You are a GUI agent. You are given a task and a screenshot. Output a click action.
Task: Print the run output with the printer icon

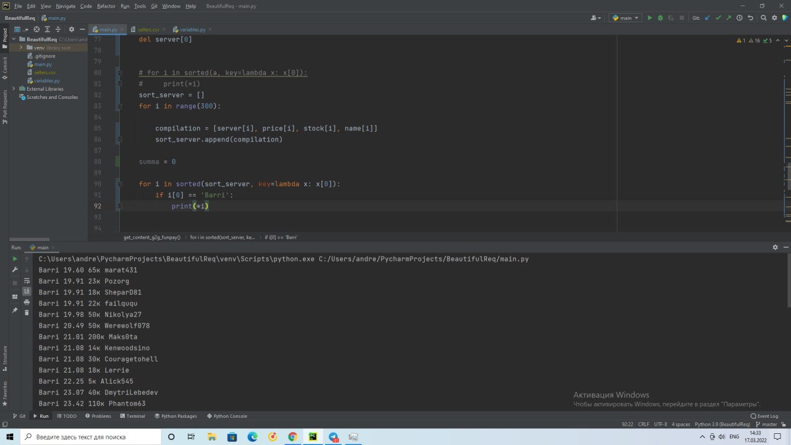pyautogui.click(x=27, y=302)
